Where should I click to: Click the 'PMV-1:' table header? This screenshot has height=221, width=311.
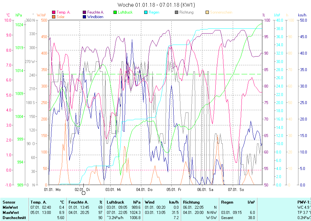304,202
